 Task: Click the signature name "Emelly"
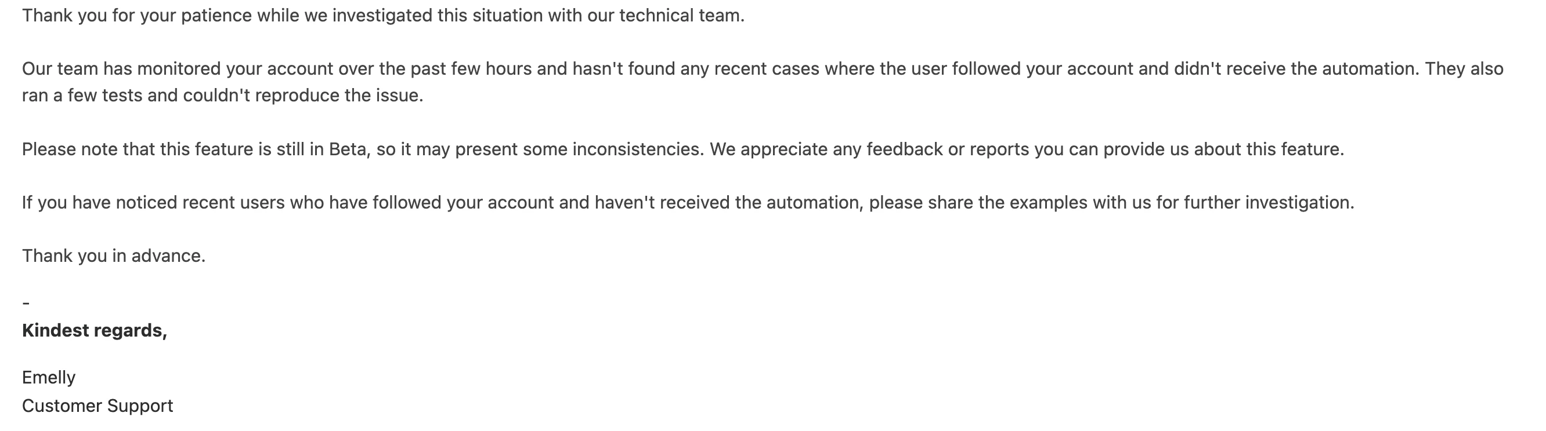49,378
